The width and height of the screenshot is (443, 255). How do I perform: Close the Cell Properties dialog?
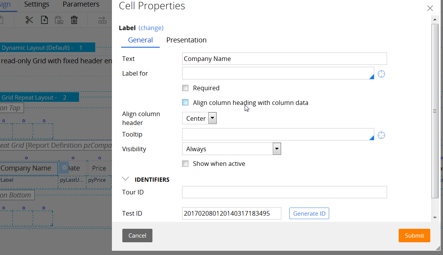pyautogui.click(x=430, y=8)
